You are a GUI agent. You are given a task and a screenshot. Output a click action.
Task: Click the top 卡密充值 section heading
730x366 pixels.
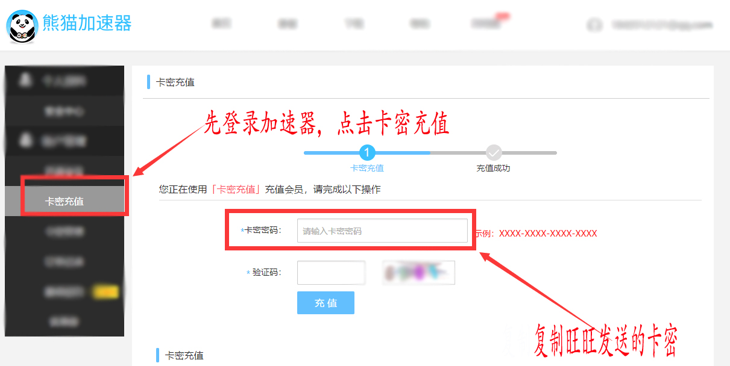pos(175,82)
